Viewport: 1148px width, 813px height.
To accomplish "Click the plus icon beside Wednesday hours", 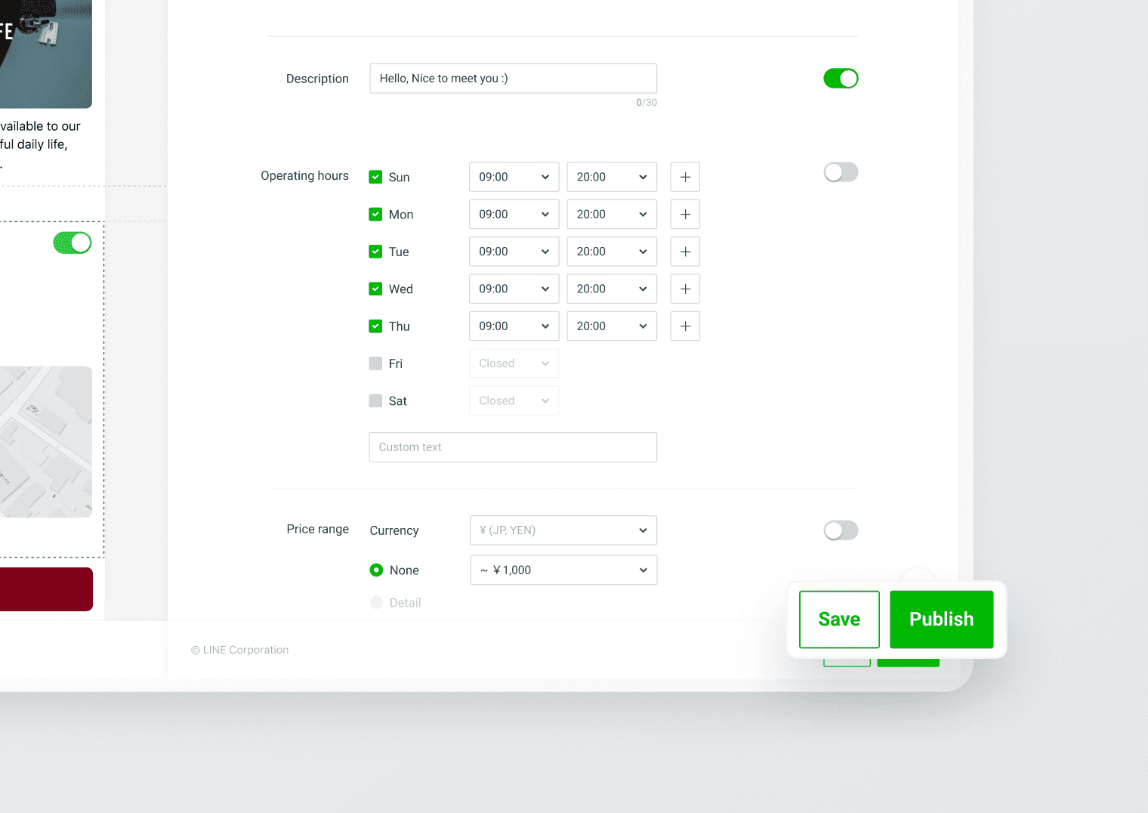I will click(x=685, y=289).
